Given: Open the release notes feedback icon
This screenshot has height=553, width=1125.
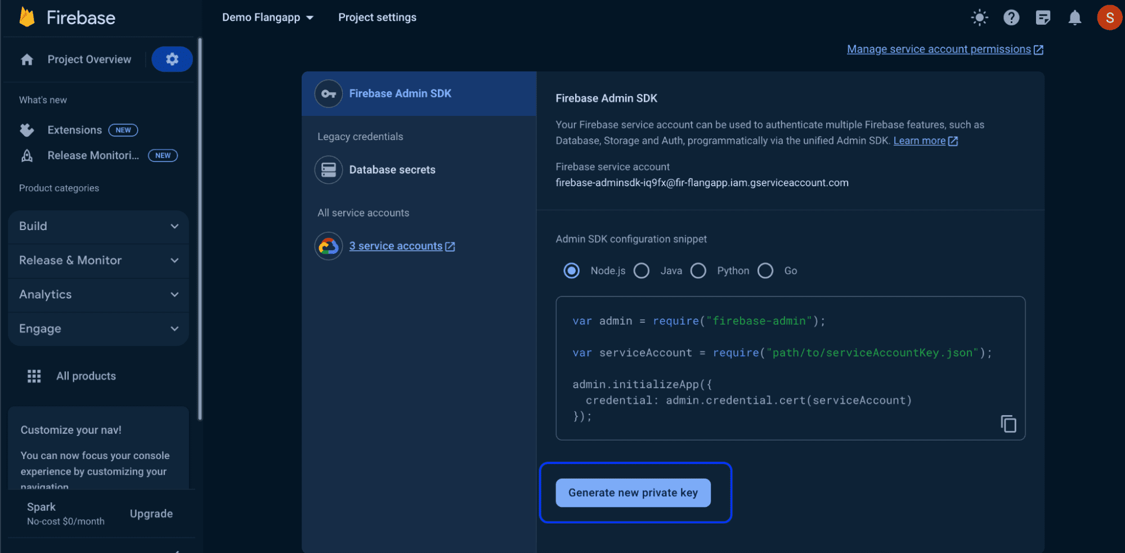Looking at the screenshot, I should pos(1043,17).
